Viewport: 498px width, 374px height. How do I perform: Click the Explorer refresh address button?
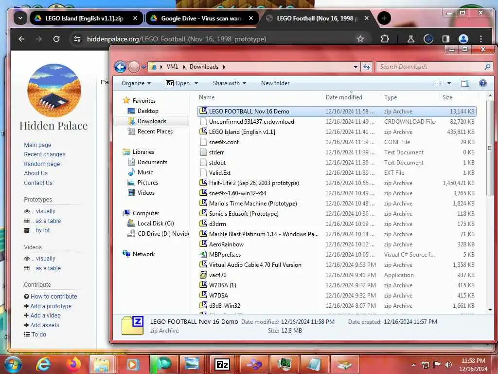[x=367, y=67]
